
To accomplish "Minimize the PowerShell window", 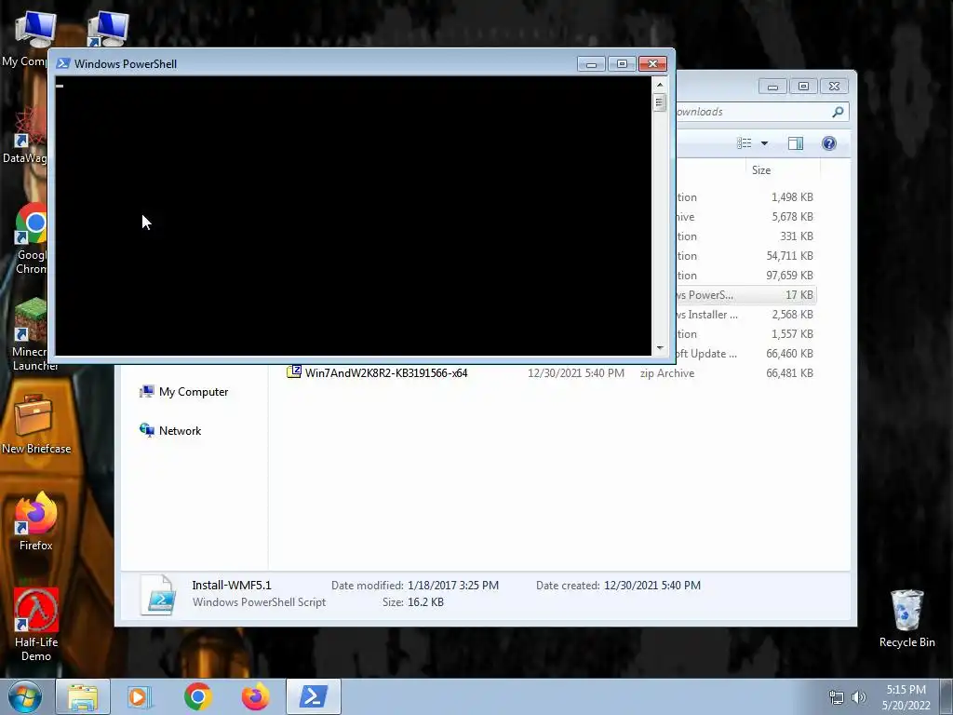I will pyautogui.click(x=591, y=64).
